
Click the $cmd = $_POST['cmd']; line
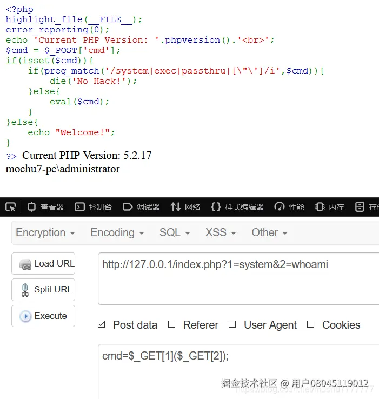63,50
